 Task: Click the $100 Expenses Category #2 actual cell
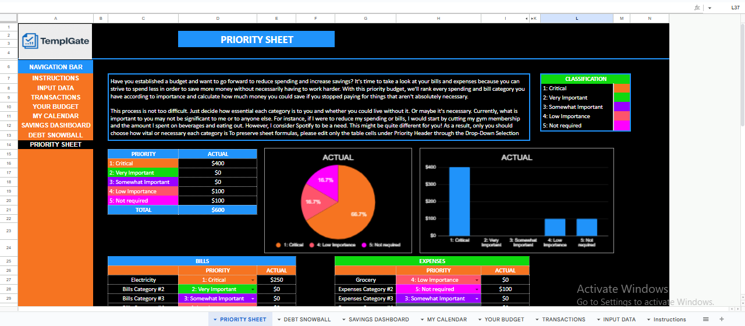505,289
